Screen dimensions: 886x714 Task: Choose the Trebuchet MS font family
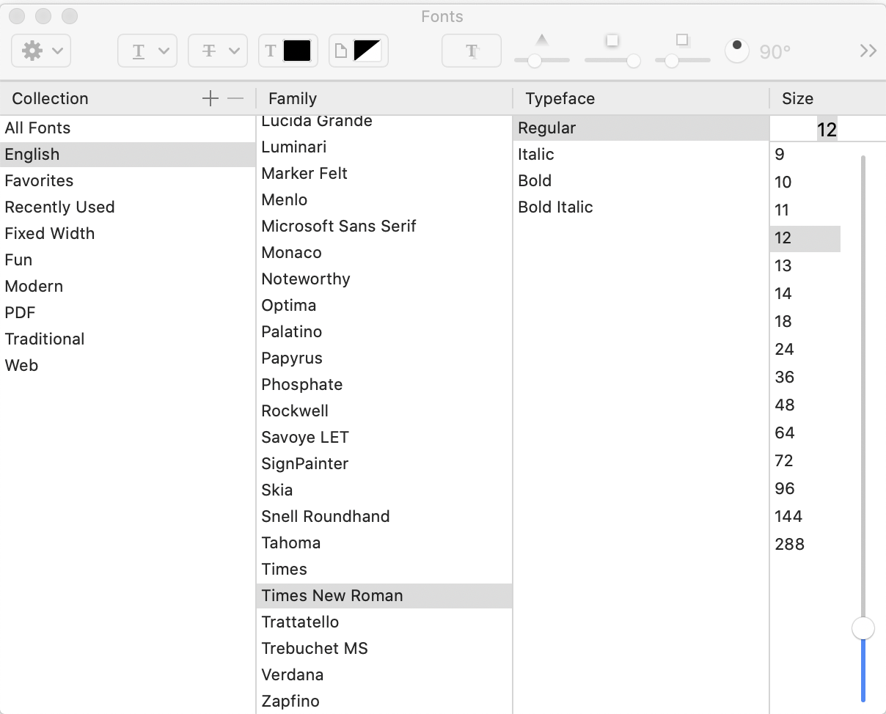[x=384, y=648]
